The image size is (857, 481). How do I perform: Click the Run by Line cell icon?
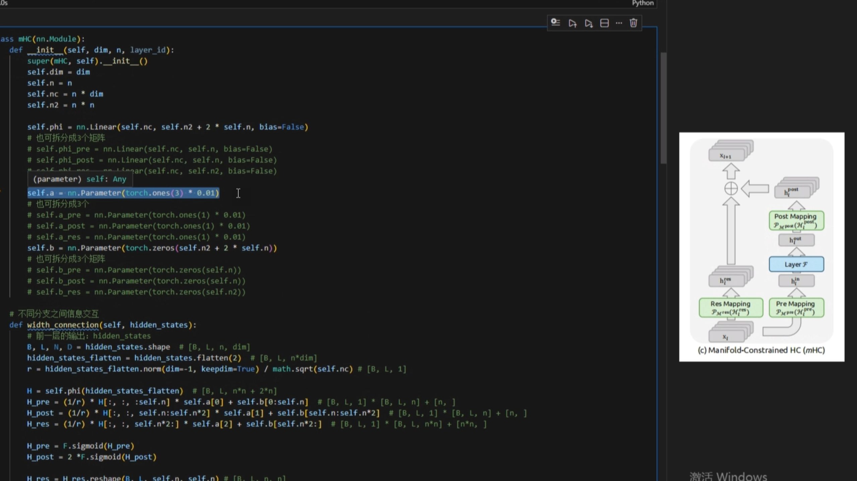coord(555,23)
